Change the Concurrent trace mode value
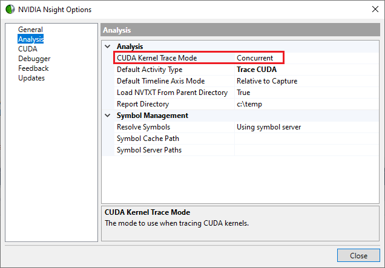 (x=255, y=58)
